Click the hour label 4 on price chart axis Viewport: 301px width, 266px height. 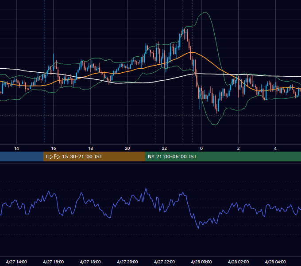(x=275, y=149)
